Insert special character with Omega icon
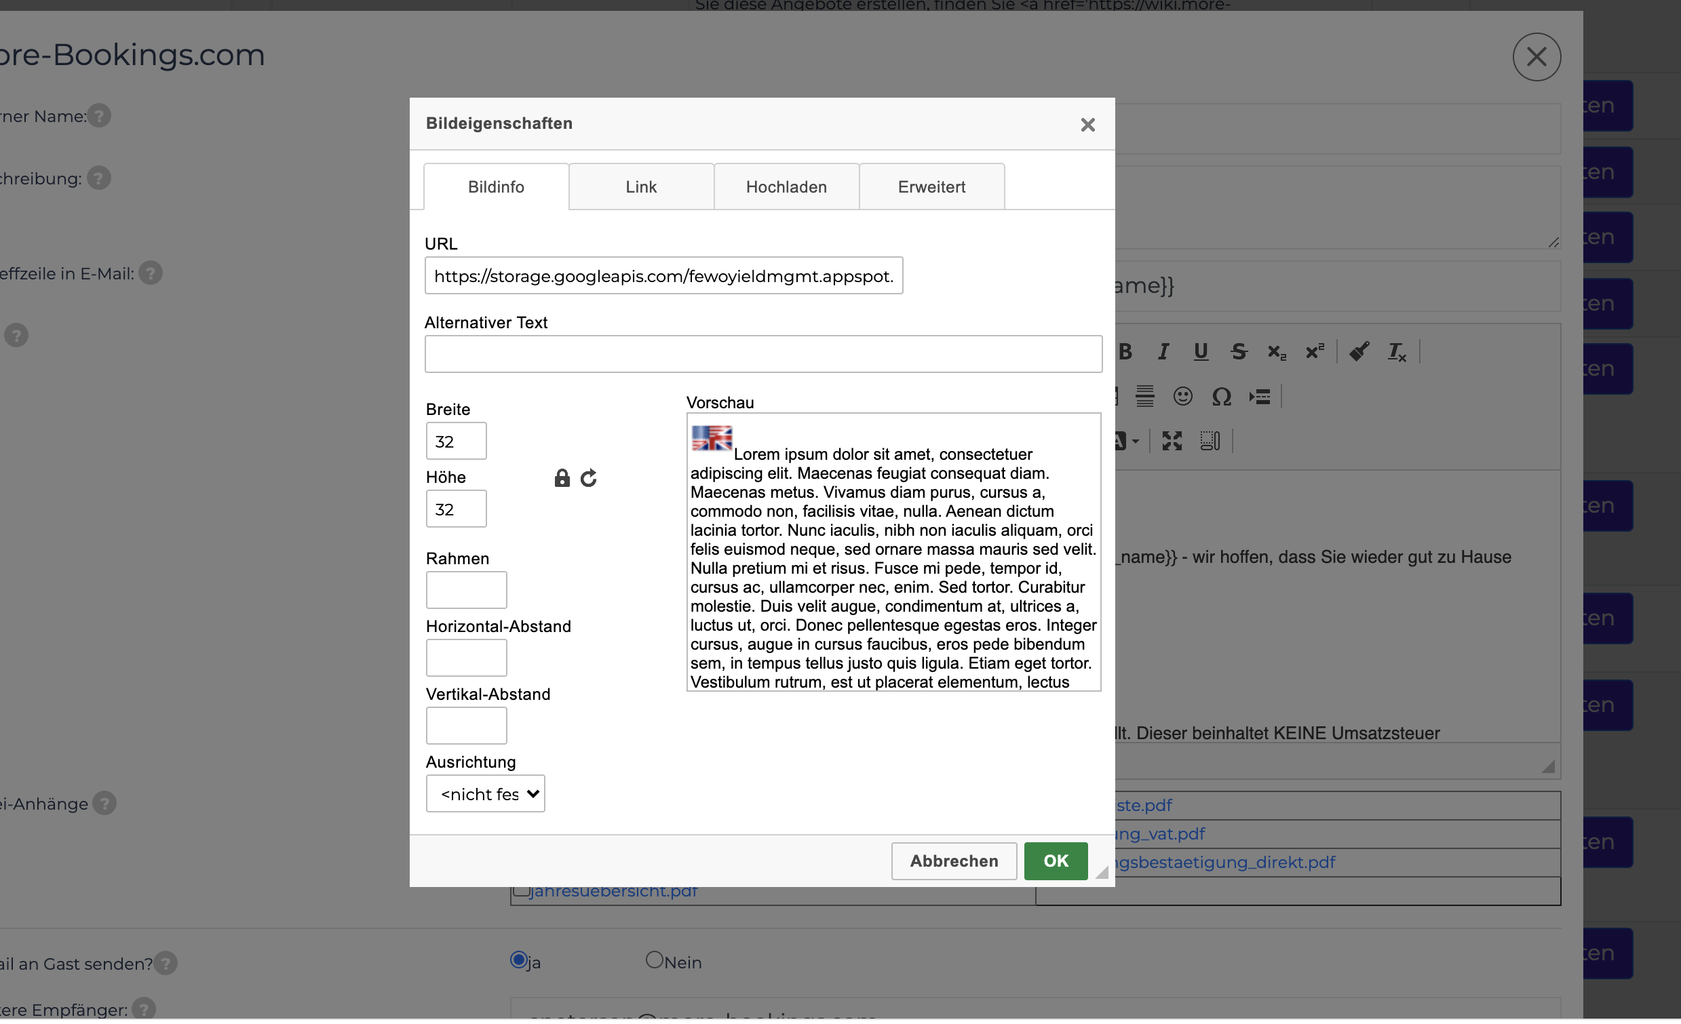 tap(1221, 396)
